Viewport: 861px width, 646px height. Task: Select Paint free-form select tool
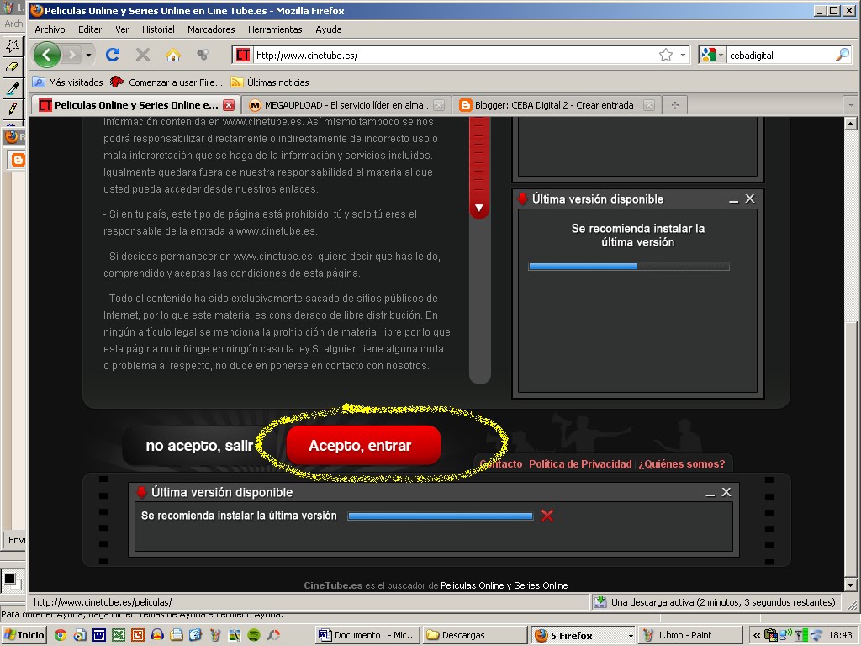click(12, 46)
